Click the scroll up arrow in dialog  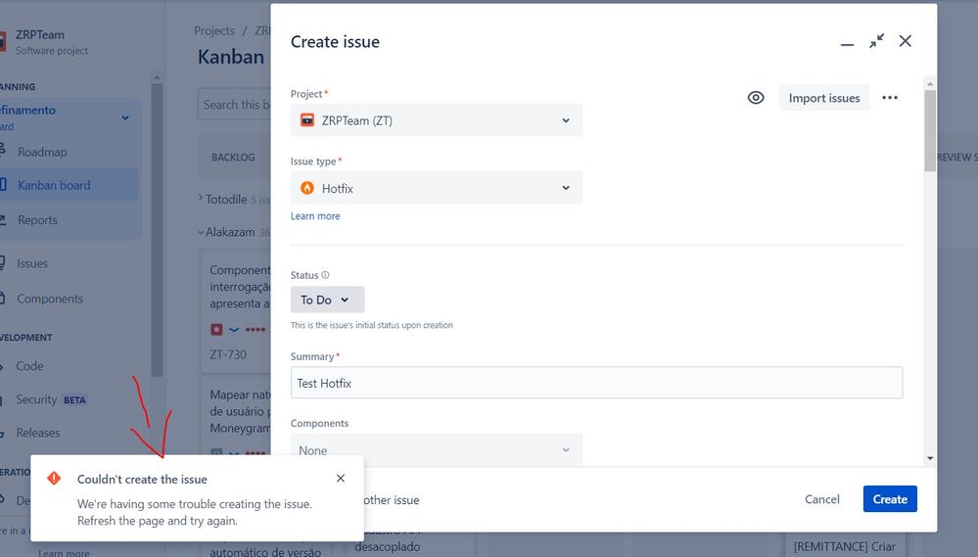click(930, 83)
